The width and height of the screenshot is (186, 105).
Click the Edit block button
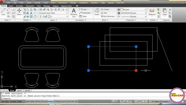click(104, 13)
